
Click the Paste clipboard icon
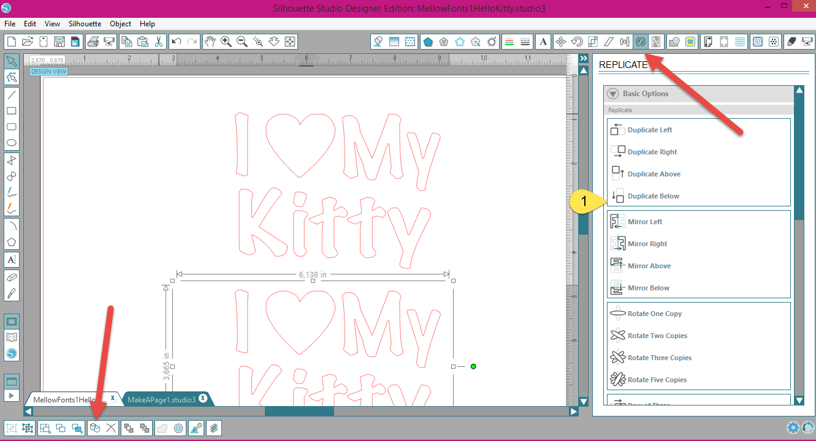(143, 42)
